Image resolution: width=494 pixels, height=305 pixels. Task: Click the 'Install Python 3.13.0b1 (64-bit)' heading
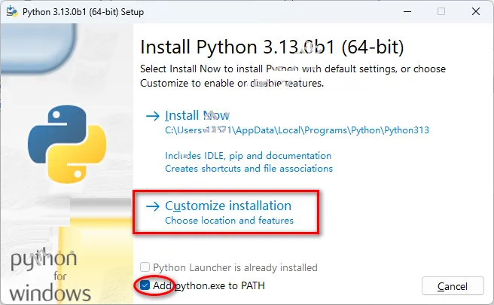click(x=272, y=47)
